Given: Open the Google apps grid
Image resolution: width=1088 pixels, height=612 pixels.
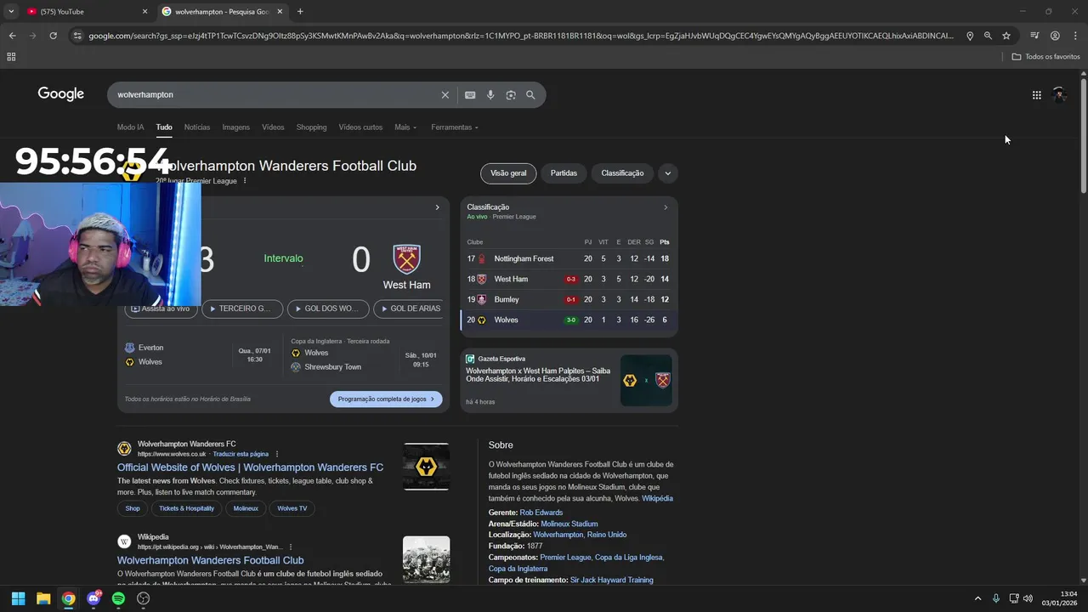Looking at the screenshot, I should click(1037, 95).
